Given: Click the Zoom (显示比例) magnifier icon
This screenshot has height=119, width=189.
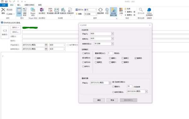Looking at the screenshot, I should pyautogui.click(x=141, y=10).
